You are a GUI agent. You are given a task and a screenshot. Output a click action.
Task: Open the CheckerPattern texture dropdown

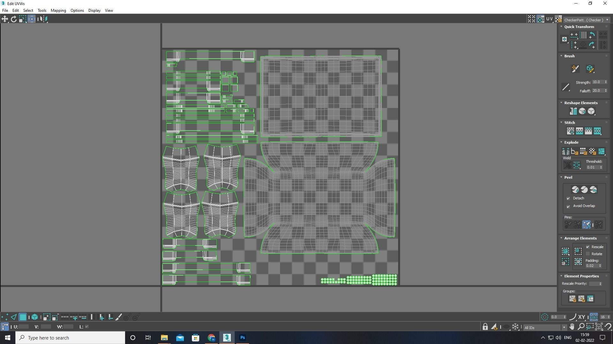click(x=607, y=20)
